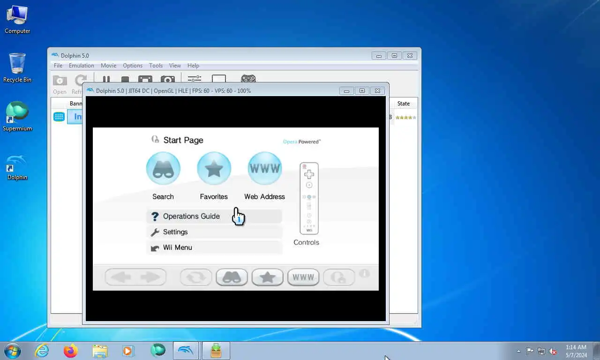Click the info icon in browser toolbar
Image resolution: width=600 pixels, height=360 pixels.
click(x=365, y=273)
